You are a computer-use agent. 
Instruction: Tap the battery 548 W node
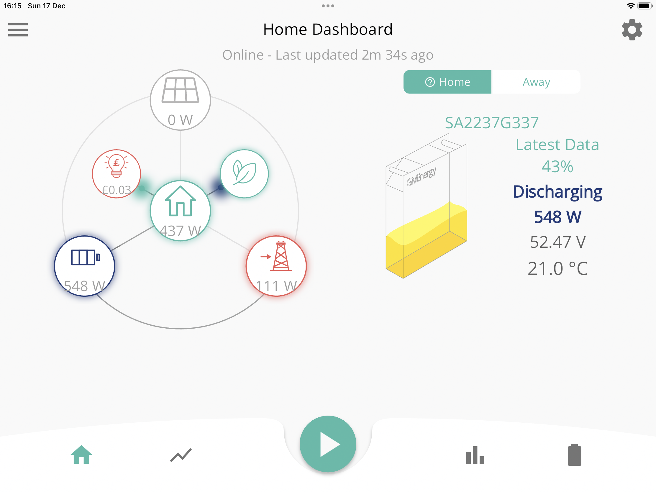coord(85,266)
